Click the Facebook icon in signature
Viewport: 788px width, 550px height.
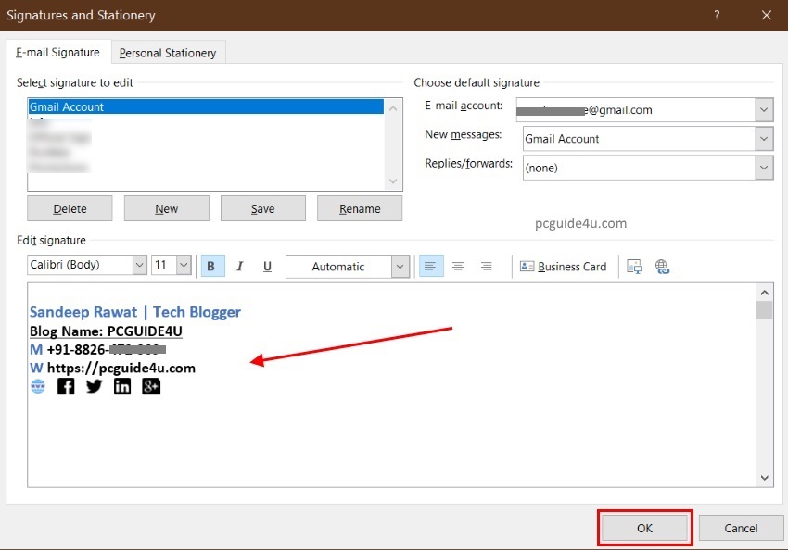tap(66, 386)
